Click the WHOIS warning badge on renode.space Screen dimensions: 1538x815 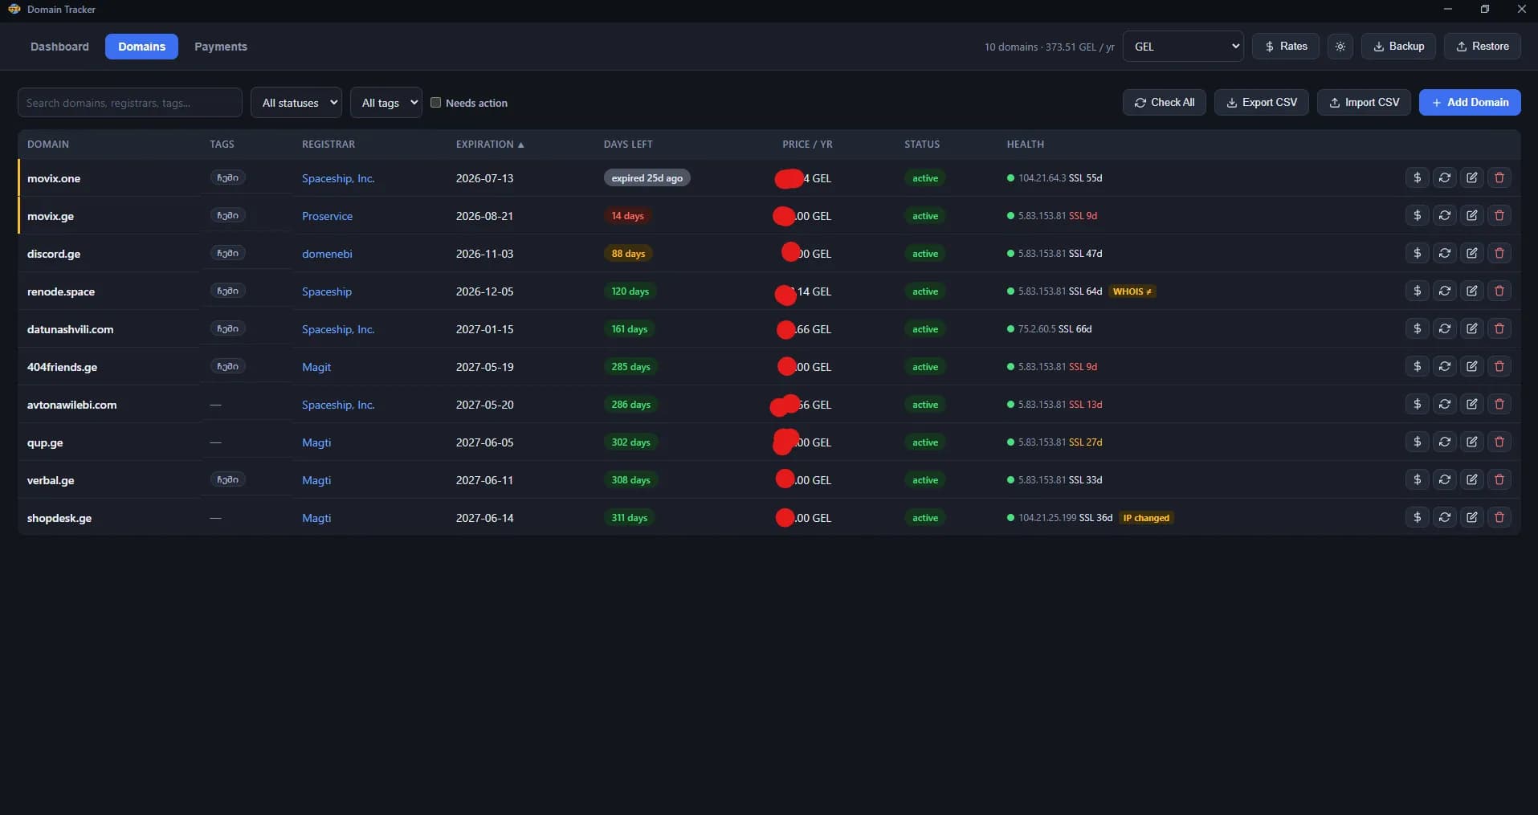[1132, 291]
